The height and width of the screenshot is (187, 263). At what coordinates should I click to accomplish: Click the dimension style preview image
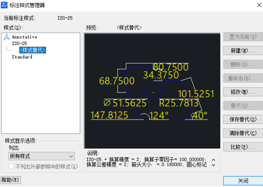[152, 91]
